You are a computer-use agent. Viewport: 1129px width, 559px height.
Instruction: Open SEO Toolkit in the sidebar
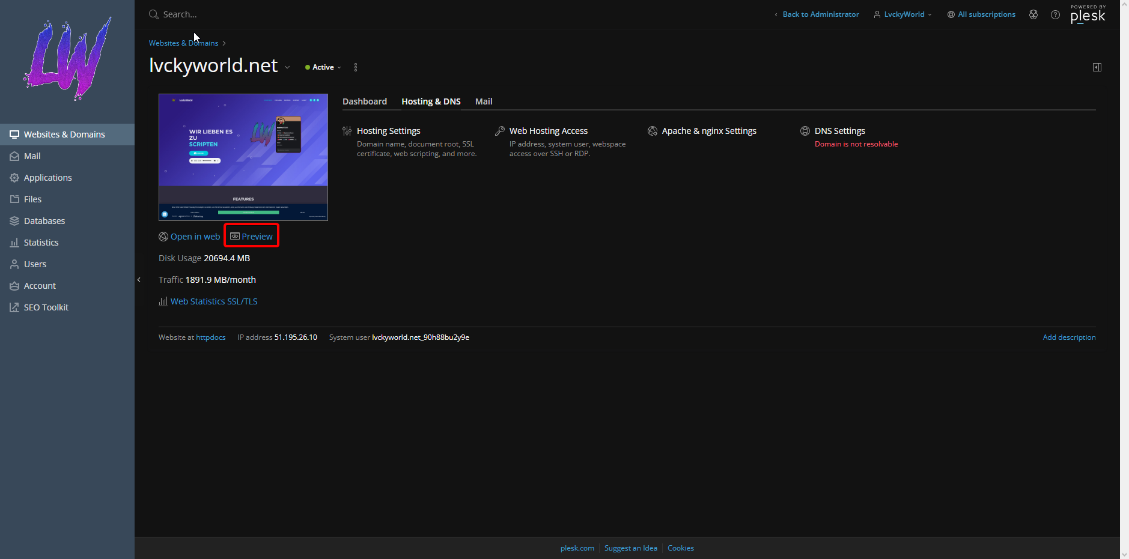click(46, 307)
